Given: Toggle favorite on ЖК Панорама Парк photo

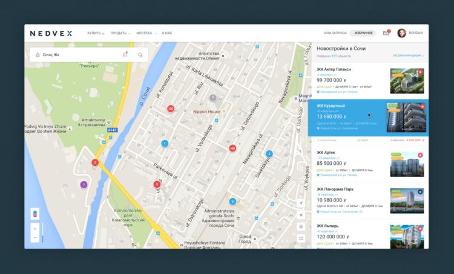Looking at the screenshot, I should click(x=421, y=192).
